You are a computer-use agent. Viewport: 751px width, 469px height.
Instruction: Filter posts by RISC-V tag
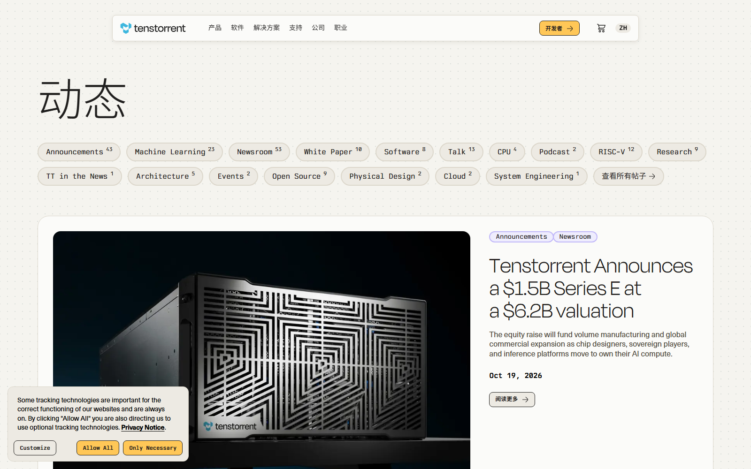click(x=616, y=152)
